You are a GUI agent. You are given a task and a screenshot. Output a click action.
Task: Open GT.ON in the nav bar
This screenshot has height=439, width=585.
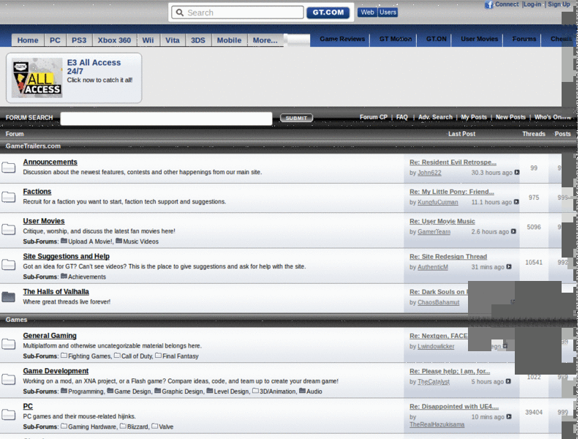click(436, 39)
